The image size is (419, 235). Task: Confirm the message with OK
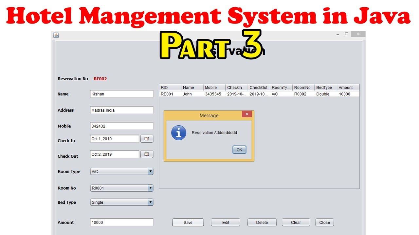tap(239, 150)
